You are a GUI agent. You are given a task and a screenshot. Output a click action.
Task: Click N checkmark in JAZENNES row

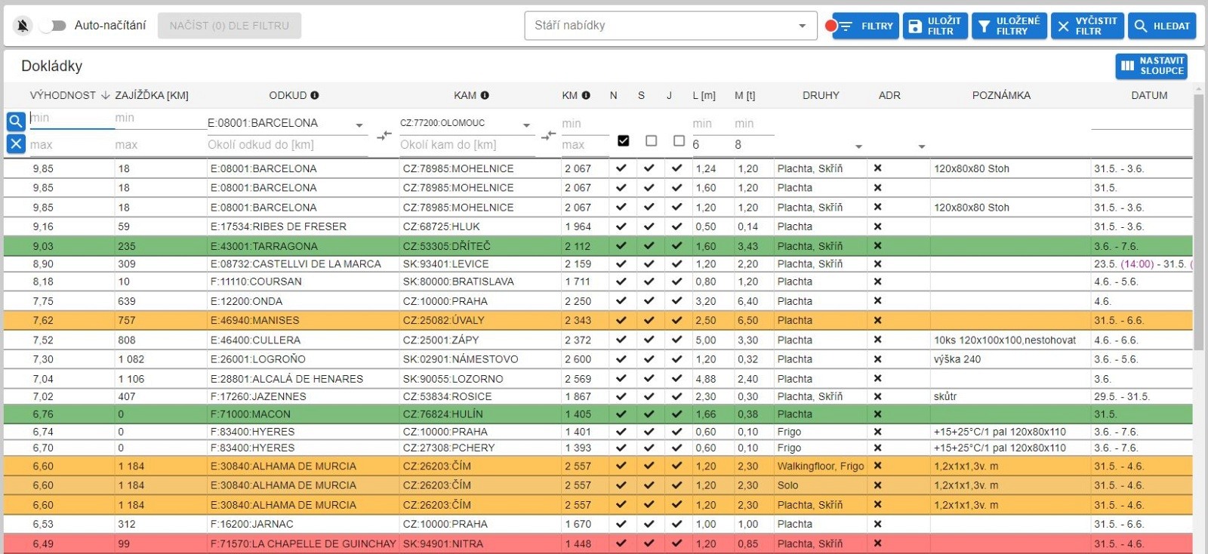coord(621,396)
